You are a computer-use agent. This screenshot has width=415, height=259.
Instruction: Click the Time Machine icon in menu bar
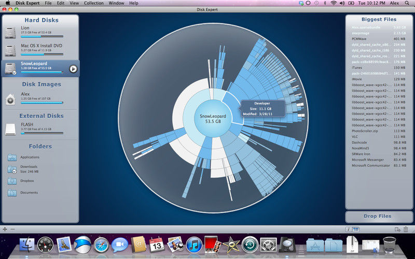tap(316, 3)
